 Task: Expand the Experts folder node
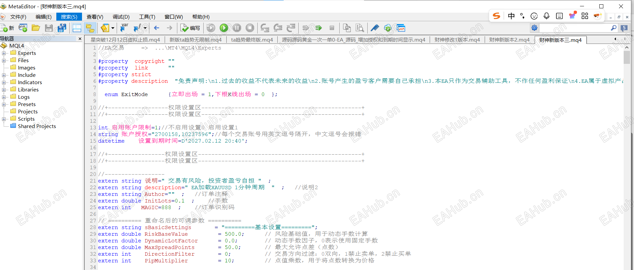pyautogui.click(x=4, y=53)
